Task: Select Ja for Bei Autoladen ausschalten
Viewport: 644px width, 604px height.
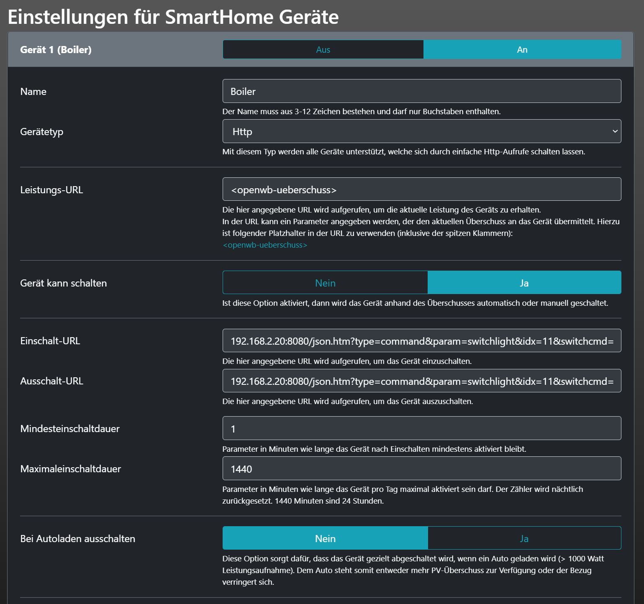Action: point(524,538)
